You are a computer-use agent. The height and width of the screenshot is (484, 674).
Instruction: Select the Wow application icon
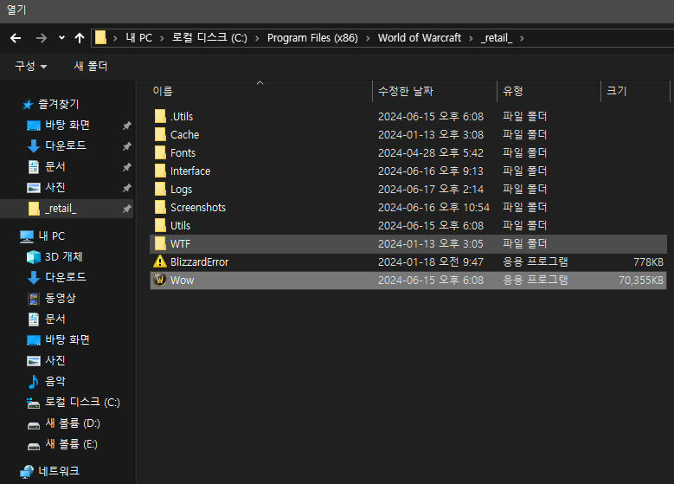click(x=160, y=280)
